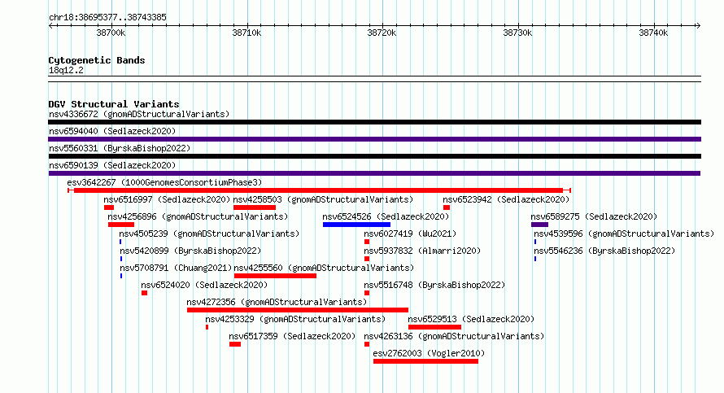The height and width of the screenshot is (393, 724).
Task: Click the red glyph under nsv6027419
Action: 367,242
